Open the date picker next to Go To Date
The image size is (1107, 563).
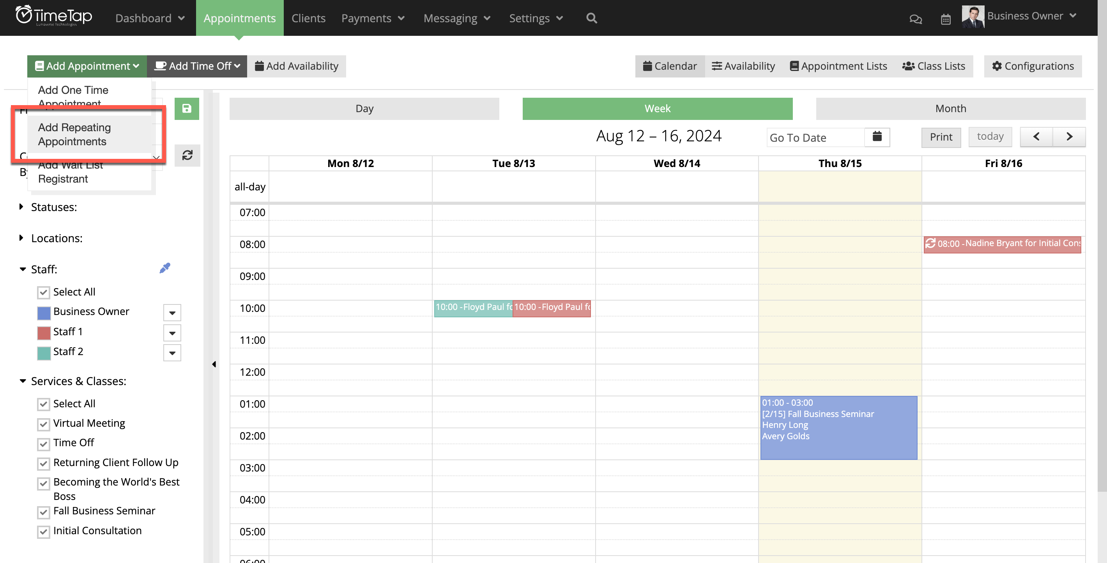point(877,137)
